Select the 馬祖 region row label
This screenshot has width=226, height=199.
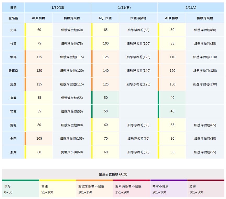click(x=13, y=125)
